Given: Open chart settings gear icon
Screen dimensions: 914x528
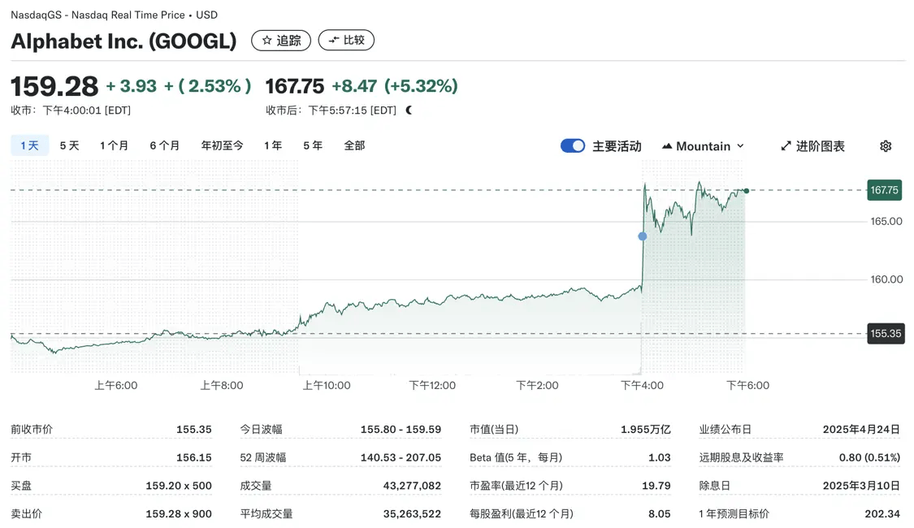Looking at the screenshot, I should (886, 146).
